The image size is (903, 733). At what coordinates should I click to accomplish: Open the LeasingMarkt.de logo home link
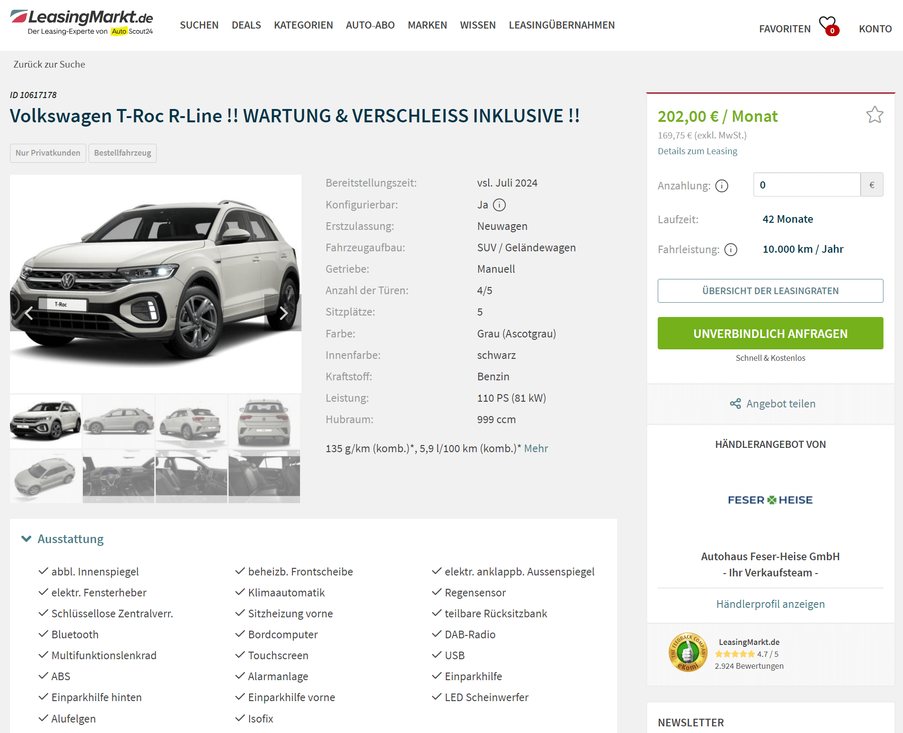[x=81, y=22]
